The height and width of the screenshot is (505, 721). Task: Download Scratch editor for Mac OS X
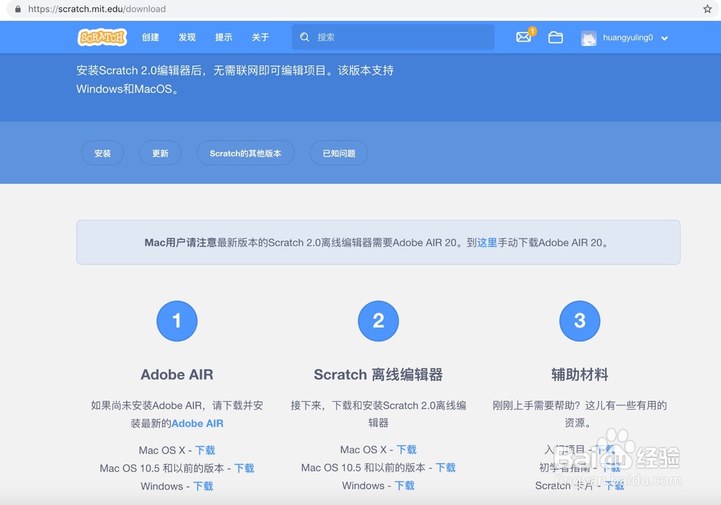407,450
